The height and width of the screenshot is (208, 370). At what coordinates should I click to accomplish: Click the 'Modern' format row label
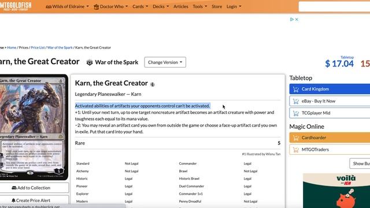[82, 202]
